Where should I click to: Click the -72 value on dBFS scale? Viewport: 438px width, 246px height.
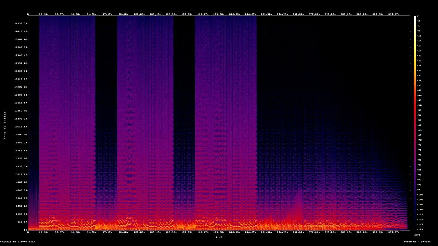tap(419, 145)
